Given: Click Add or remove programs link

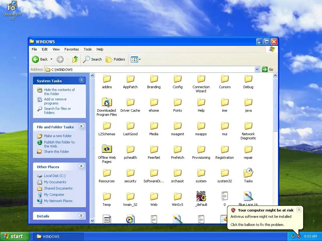Looking at the screenshot, I should click(55, 101).
